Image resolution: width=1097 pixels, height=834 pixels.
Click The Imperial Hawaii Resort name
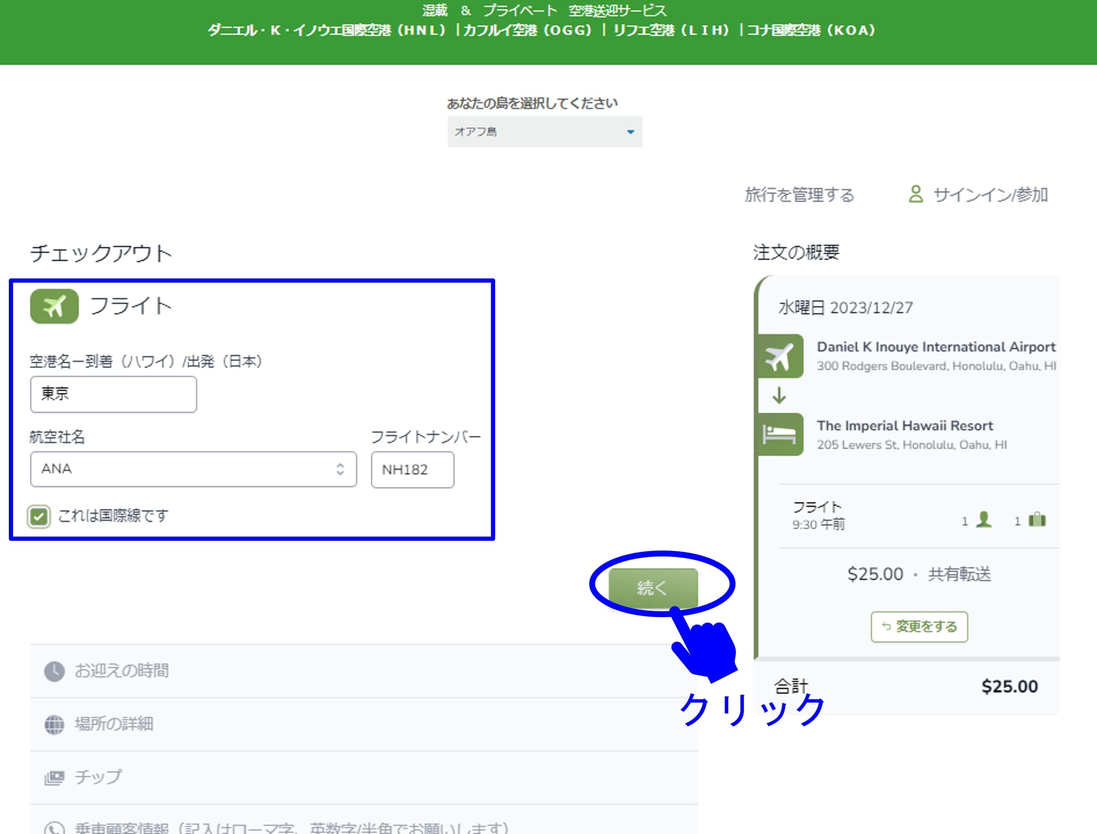click(x=905, y=426)
